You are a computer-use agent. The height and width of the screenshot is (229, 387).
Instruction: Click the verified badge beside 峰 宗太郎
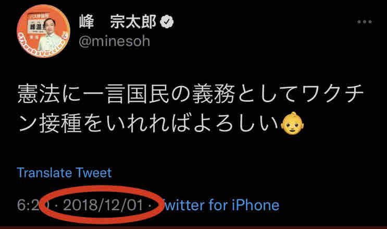click(167, 22)
